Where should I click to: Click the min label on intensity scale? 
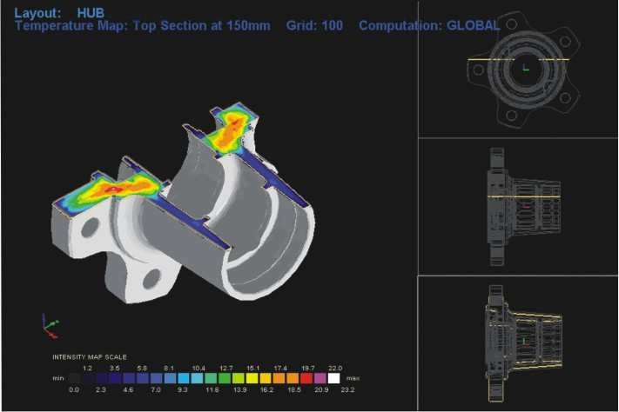[x=58, y=379]
